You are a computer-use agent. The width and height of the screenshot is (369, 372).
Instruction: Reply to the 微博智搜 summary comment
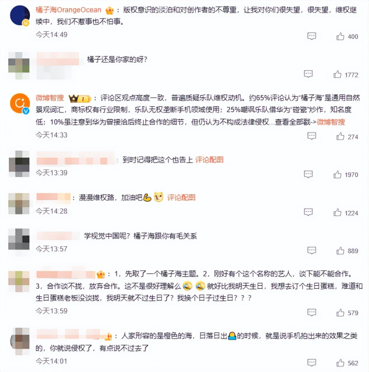pyautogui.click(x=312, y=136)
